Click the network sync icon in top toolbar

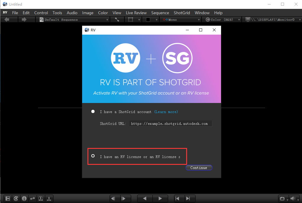(x=117, y=19)
